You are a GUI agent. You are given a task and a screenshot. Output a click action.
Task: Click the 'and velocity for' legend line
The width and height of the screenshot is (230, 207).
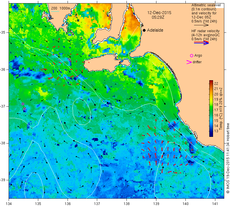(x=204, y=13)
